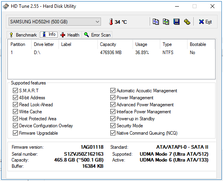Image resolution: width=223 pixels, height=181 pixels.
Task: Click the thermometer temperature icon
Action: [111, 22]
